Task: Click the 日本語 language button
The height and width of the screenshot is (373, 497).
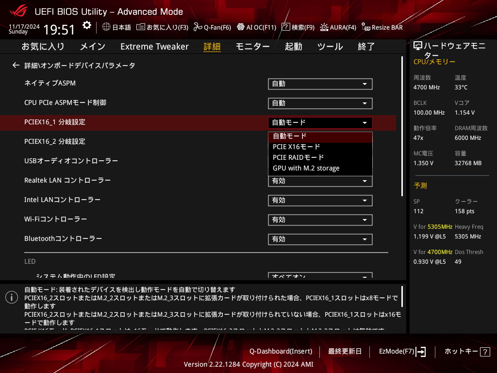Action: pyautogui.click(x=122, y=27)
